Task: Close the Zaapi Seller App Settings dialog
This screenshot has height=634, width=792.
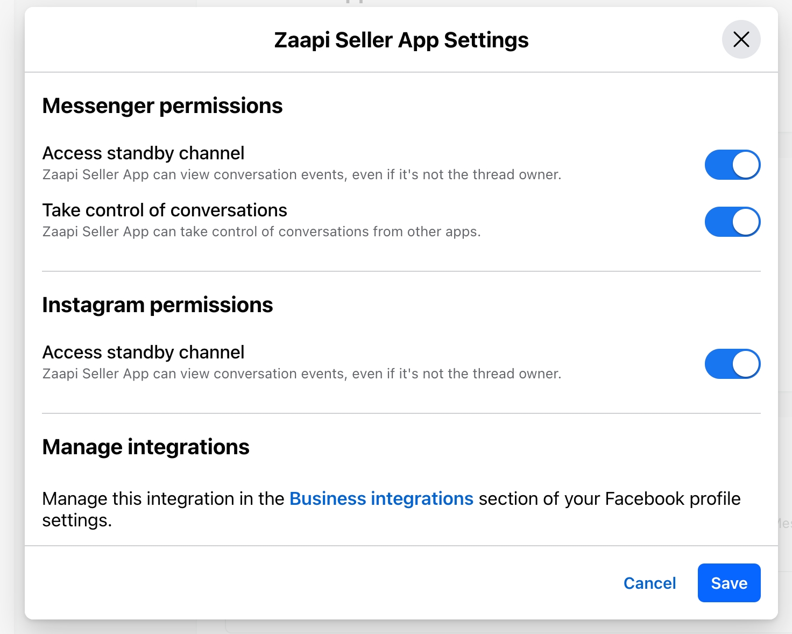Action: tap(741, 39)
